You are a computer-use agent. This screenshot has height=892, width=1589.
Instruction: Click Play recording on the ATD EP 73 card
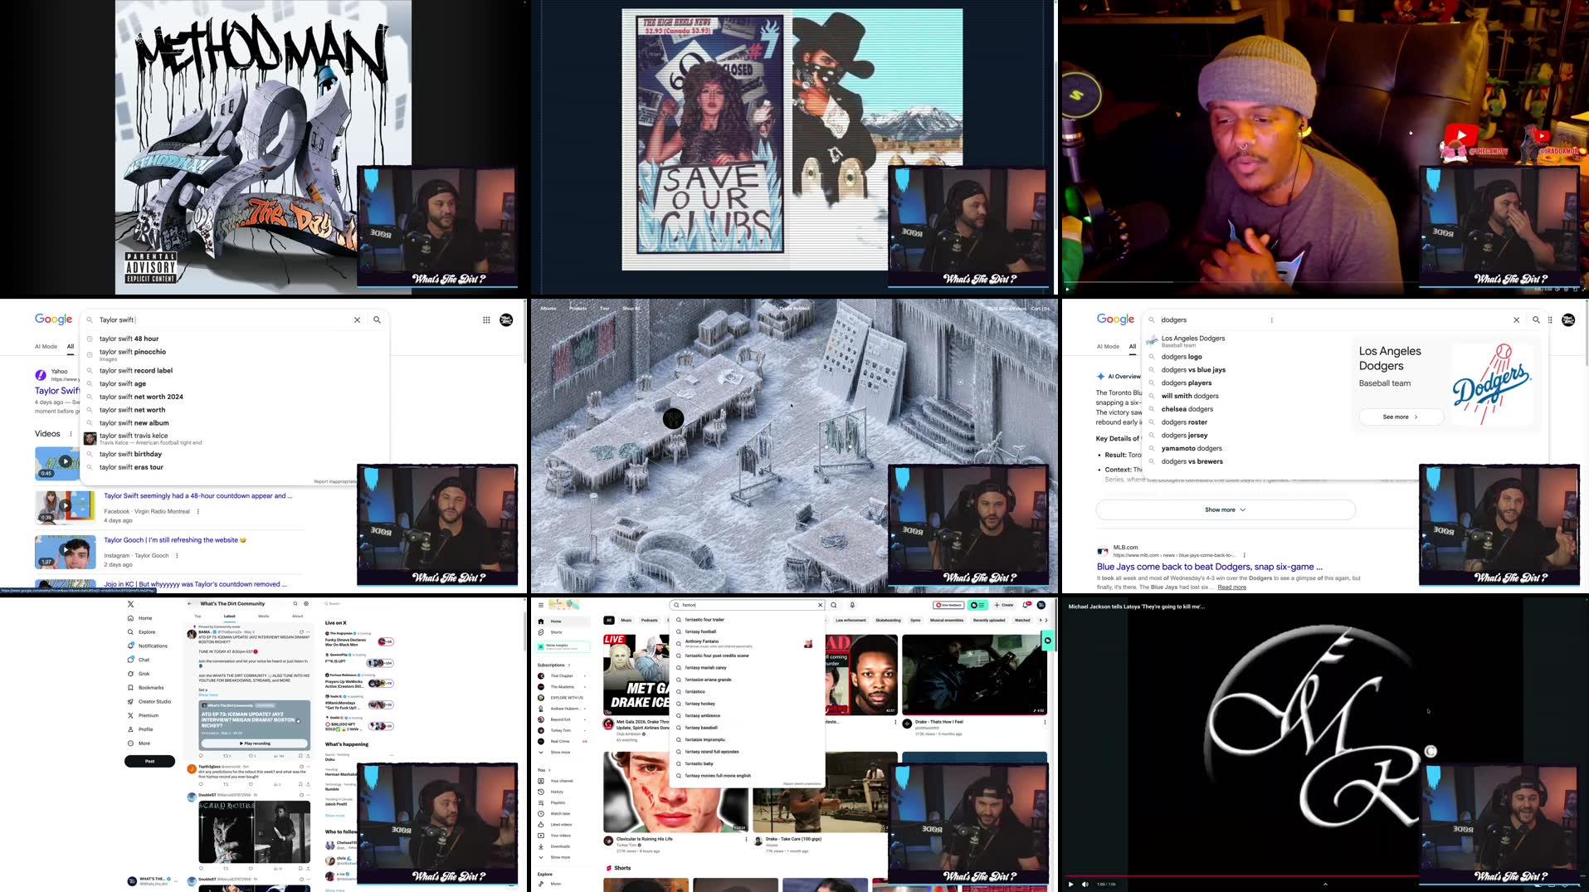[x=256, y=743]
